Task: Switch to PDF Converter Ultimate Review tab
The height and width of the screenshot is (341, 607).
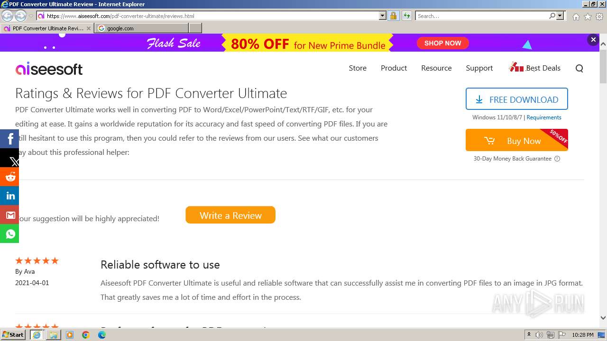Action: [x=48, y=28]
